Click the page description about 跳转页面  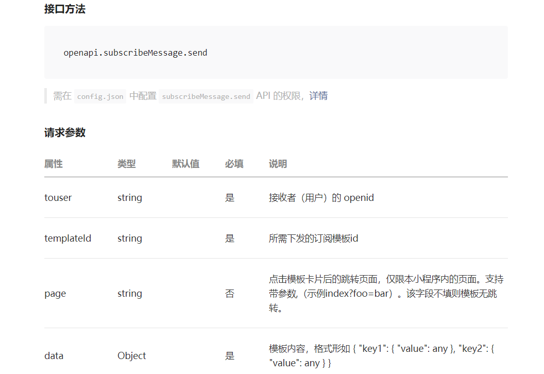click(x=386, y=294)
